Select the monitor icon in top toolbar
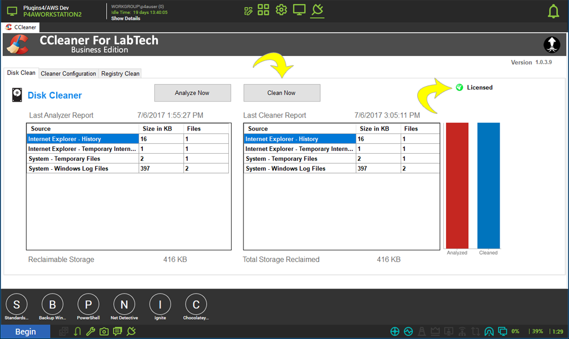This screenshot has height=339, width=569. coord(299,10)
